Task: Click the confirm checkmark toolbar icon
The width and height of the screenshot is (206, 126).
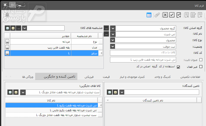Action: coord(172,15)
